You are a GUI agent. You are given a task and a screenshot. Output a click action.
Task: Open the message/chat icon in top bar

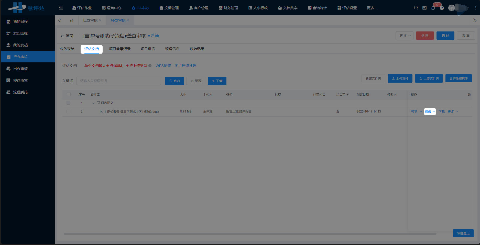click(x=424, y=8)
